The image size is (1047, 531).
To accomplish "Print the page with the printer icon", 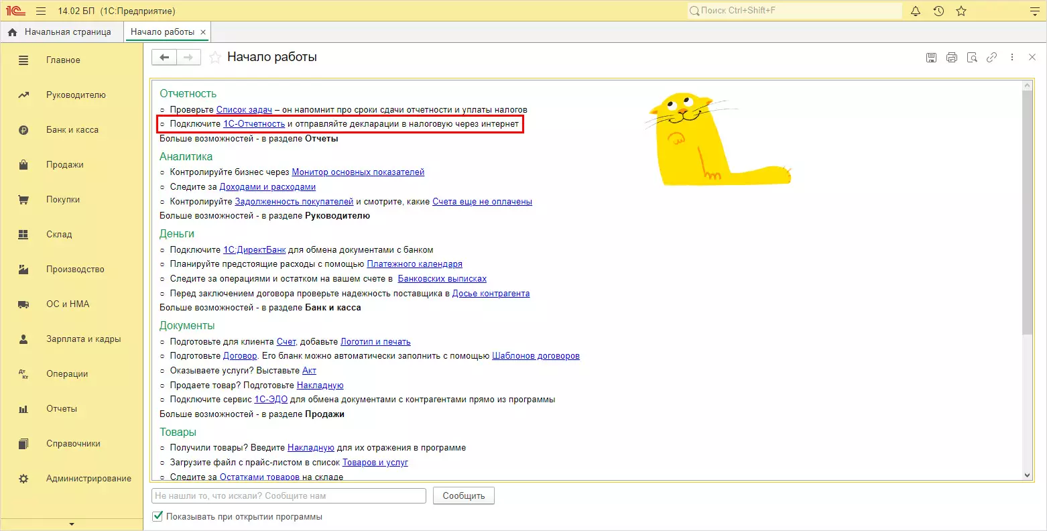I will [952, 58].
